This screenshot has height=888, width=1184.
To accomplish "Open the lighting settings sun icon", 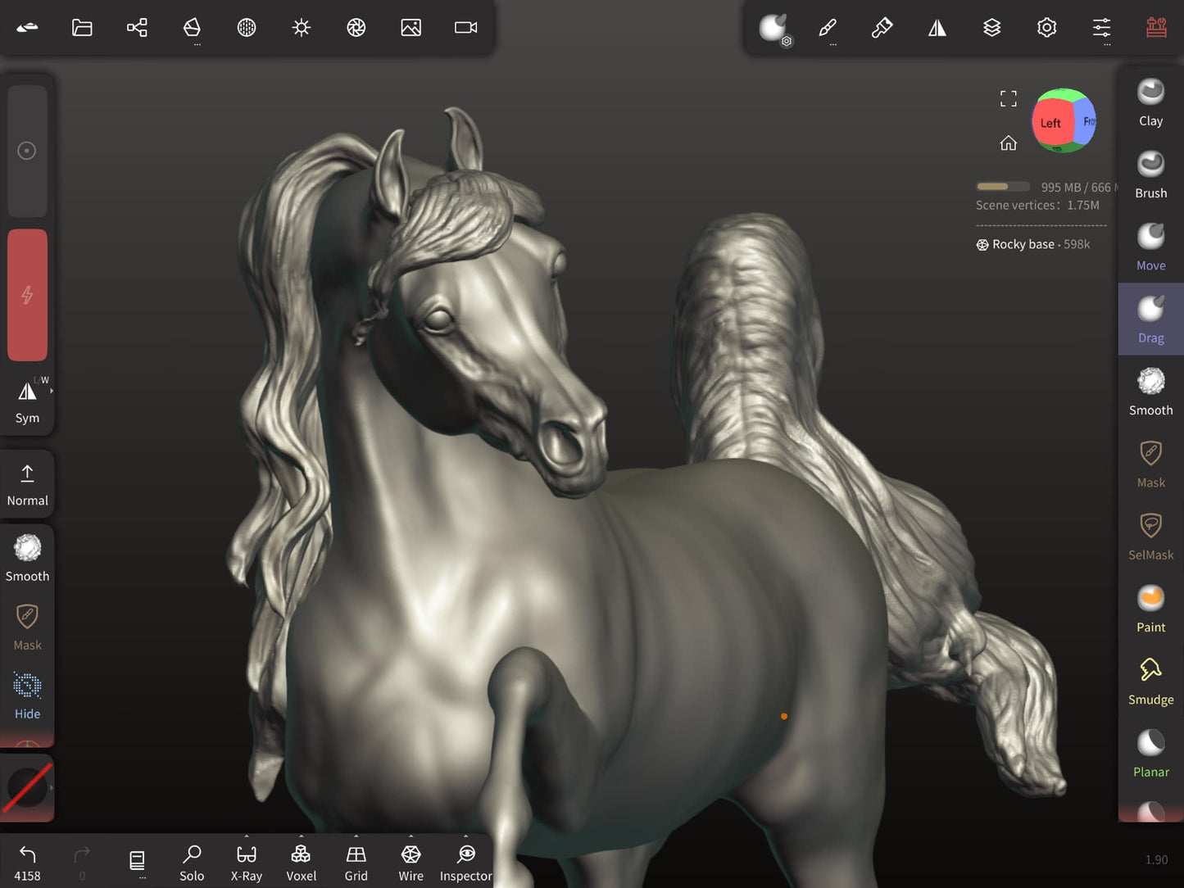I will point(302,28).
